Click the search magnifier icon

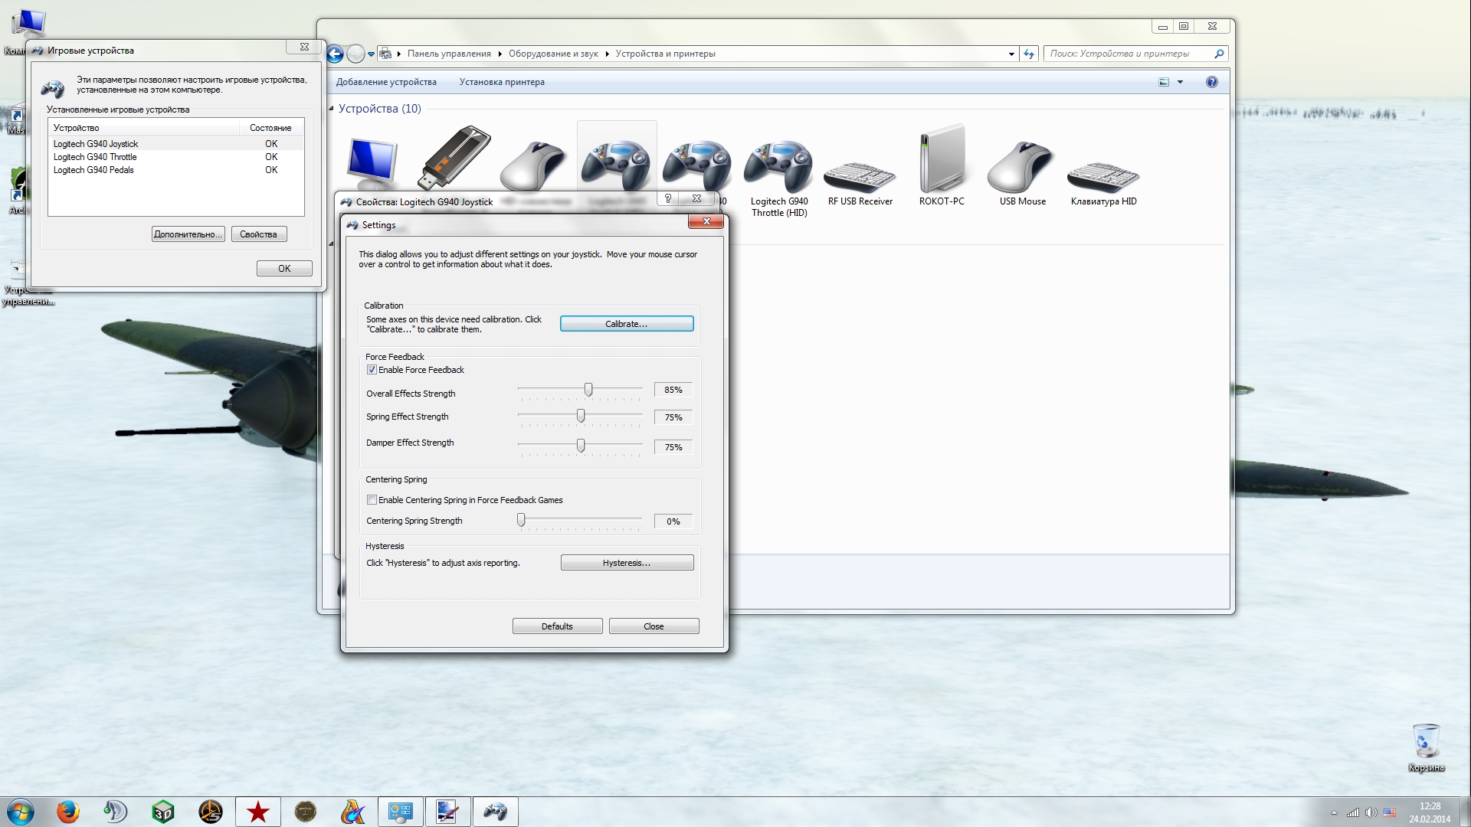1219,54
